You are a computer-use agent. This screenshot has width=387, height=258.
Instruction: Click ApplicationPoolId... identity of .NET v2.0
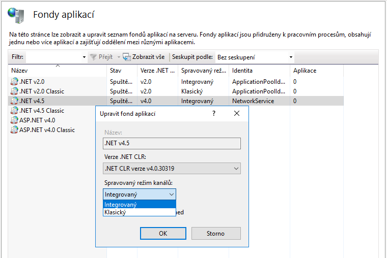coord(259,82)
